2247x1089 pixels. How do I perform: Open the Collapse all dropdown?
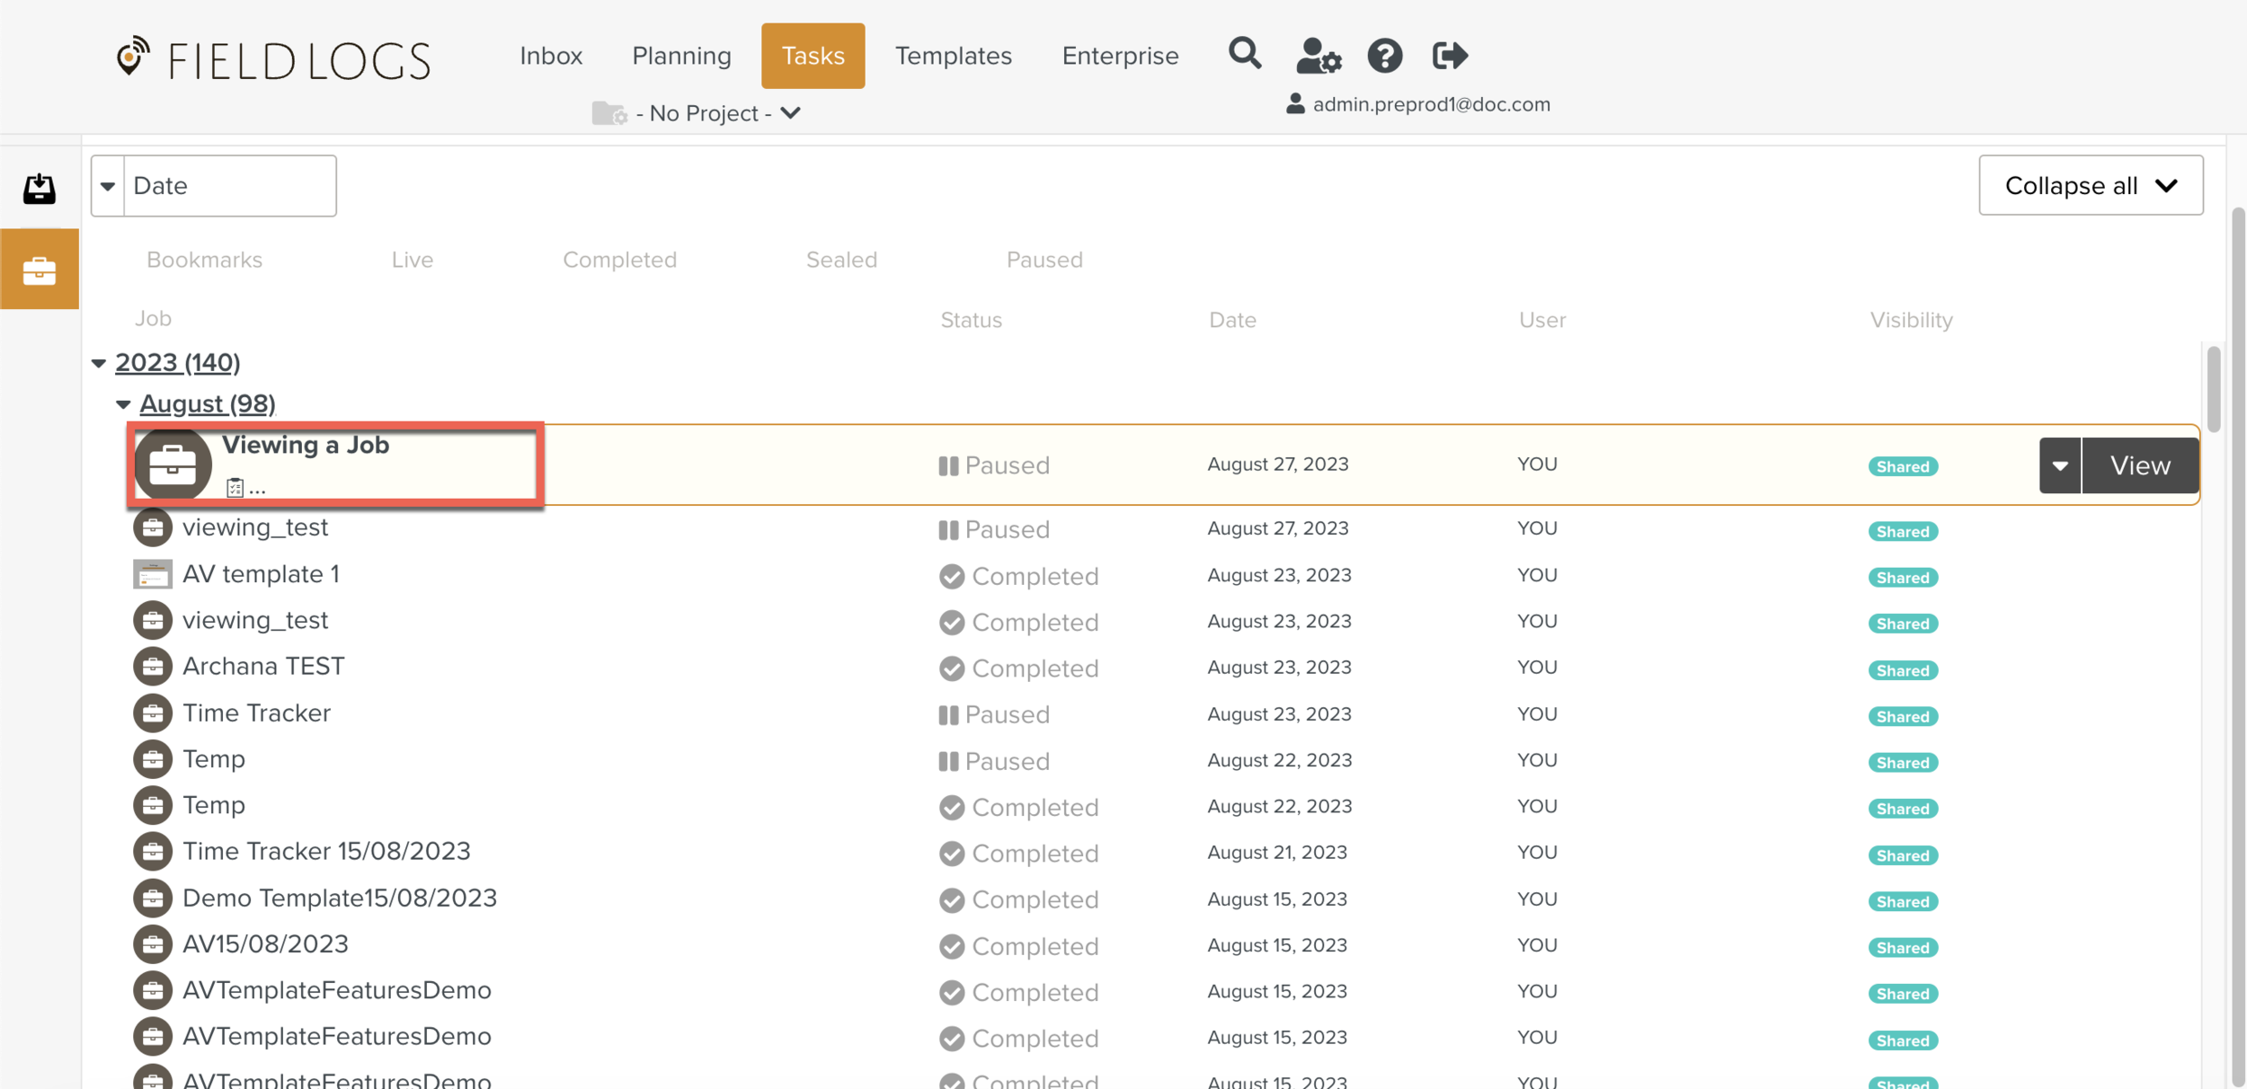[2090, 185]
